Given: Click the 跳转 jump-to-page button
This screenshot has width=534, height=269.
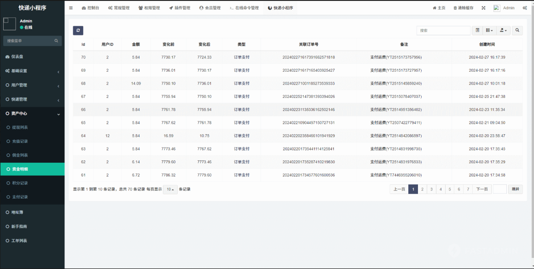Looking at the screenshot, I should 515,189.
